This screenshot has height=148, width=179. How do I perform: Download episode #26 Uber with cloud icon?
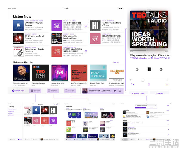click(86, 51)
